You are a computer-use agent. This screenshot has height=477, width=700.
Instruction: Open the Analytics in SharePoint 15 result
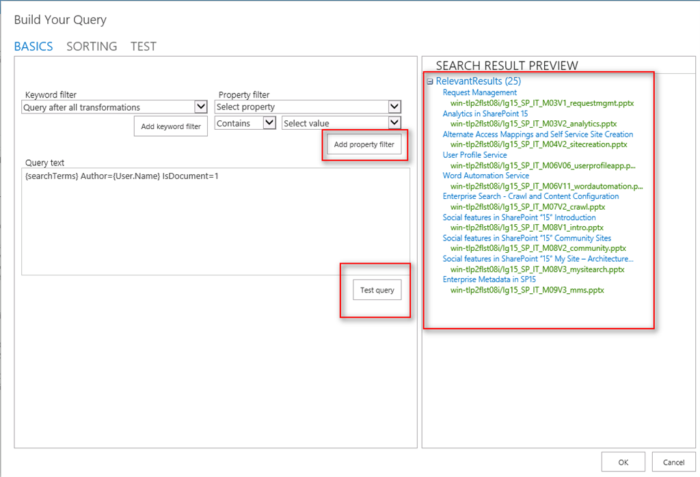tap(485, 113)
